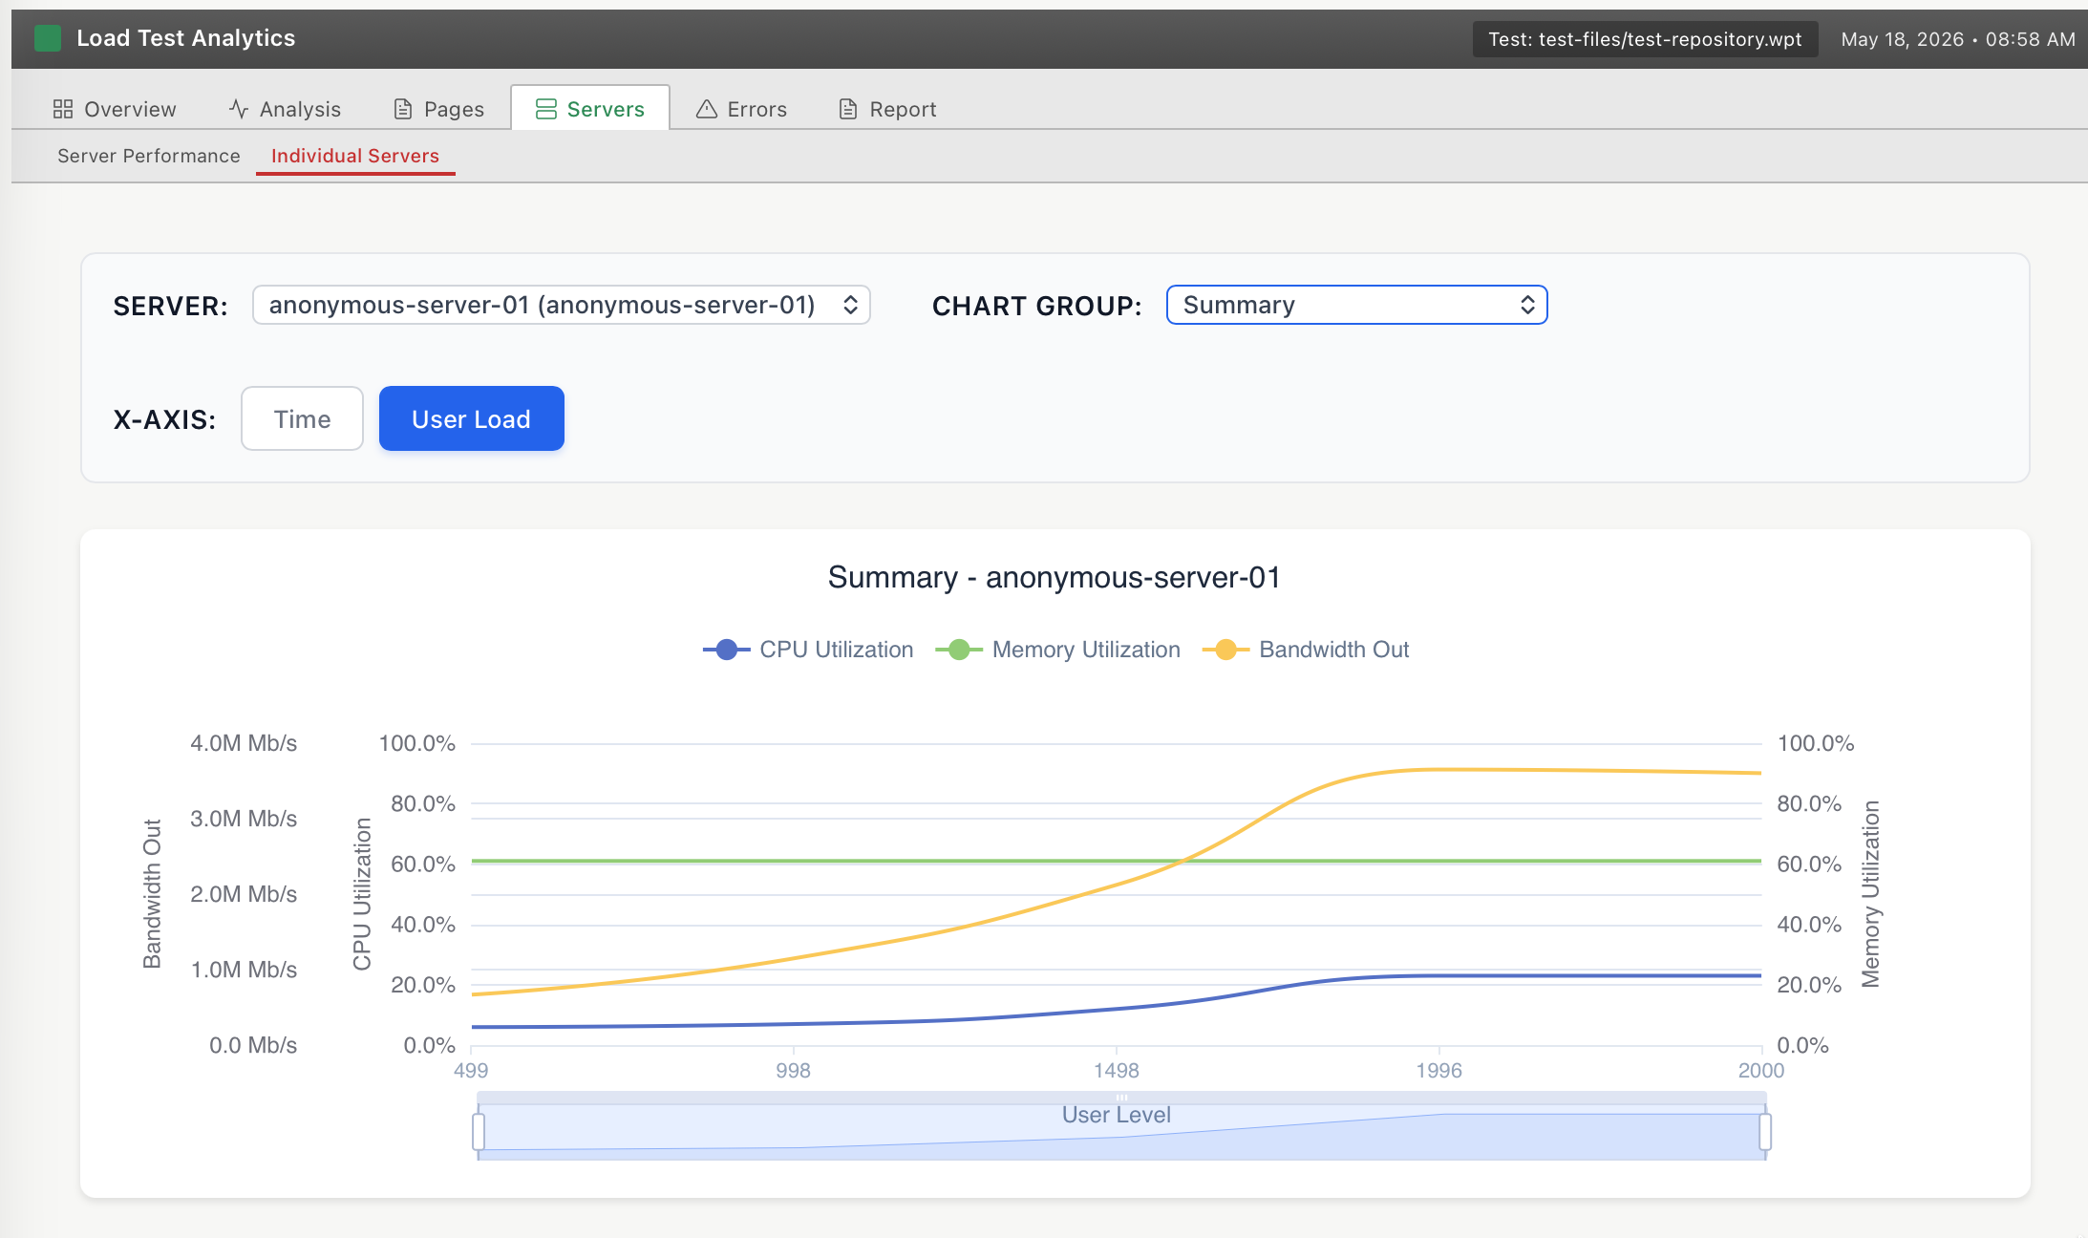Click the Overview grid icon
2088x1238 pixels.
(x=63, y=109)
